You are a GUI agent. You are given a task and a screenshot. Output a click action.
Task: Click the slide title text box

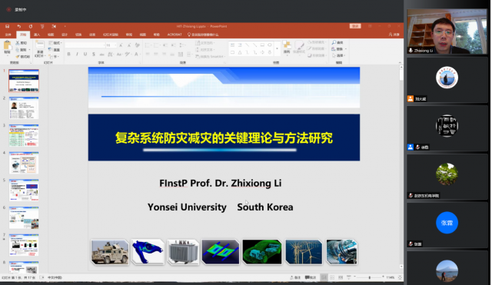[x=224, y=138]
